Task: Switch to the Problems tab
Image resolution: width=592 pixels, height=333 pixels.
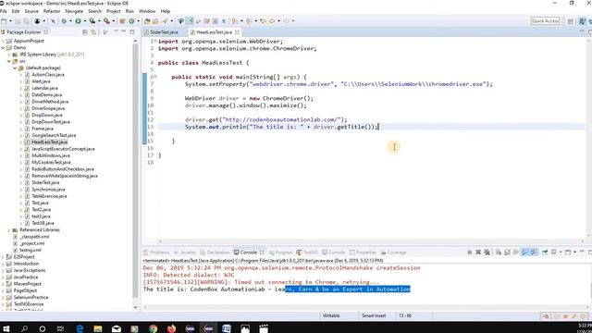Action: 156,253
